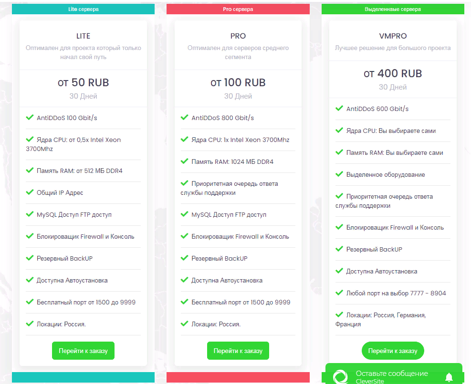
Task: Click the CleverSite chat logo icon
Action: 341,377
